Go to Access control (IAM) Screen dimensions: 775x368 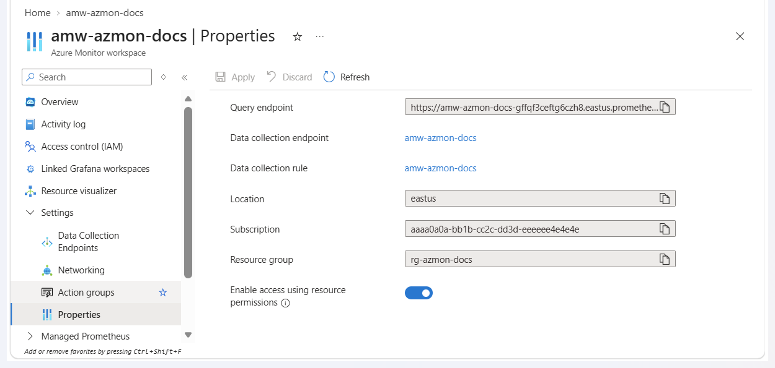[x=82, y=147]
